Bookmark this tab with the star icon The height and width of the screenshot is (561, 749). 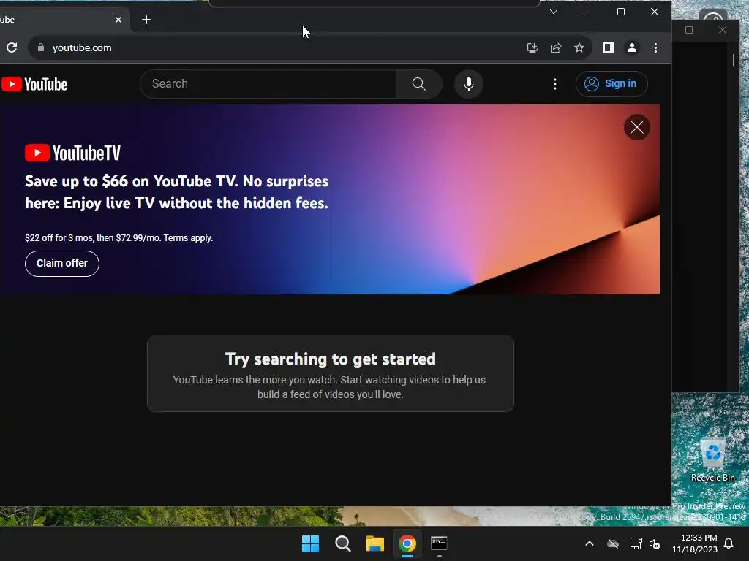point(579,47)
